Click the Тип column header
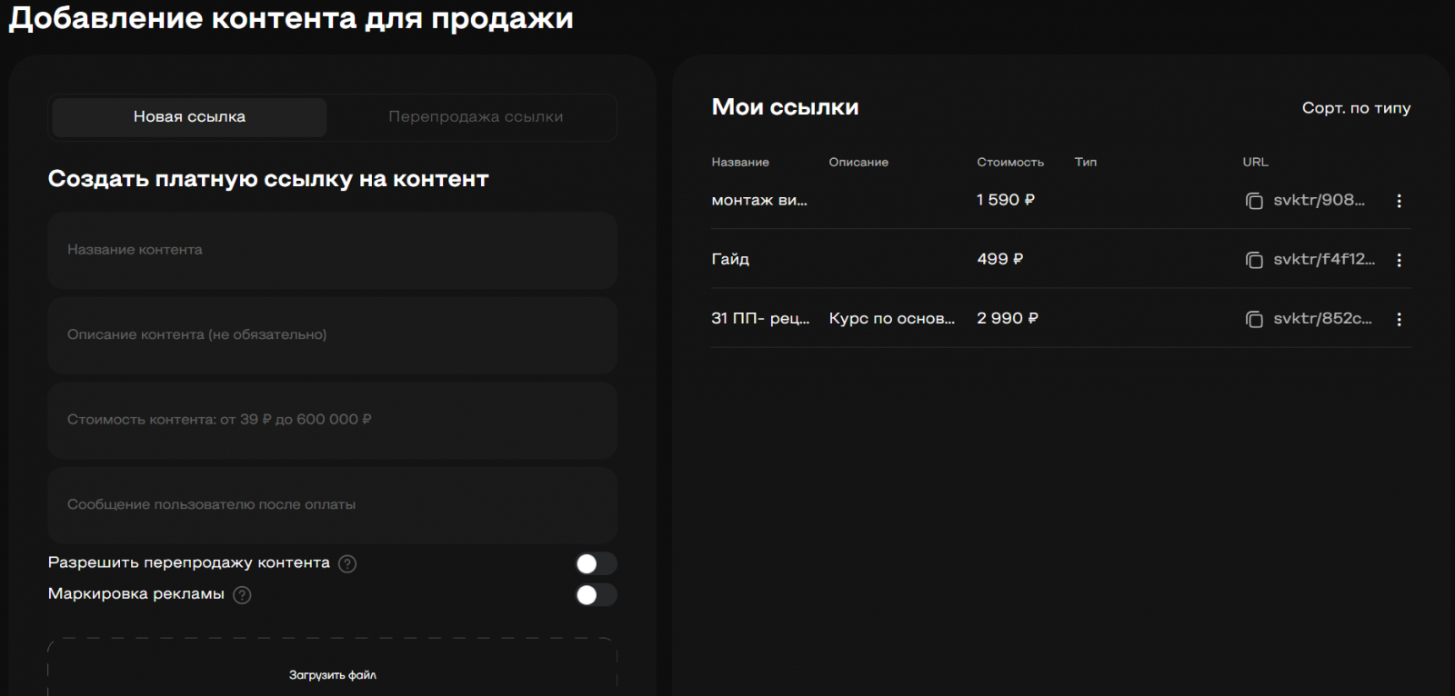This screenshot has width=1455, height=696. point(1086,162)
